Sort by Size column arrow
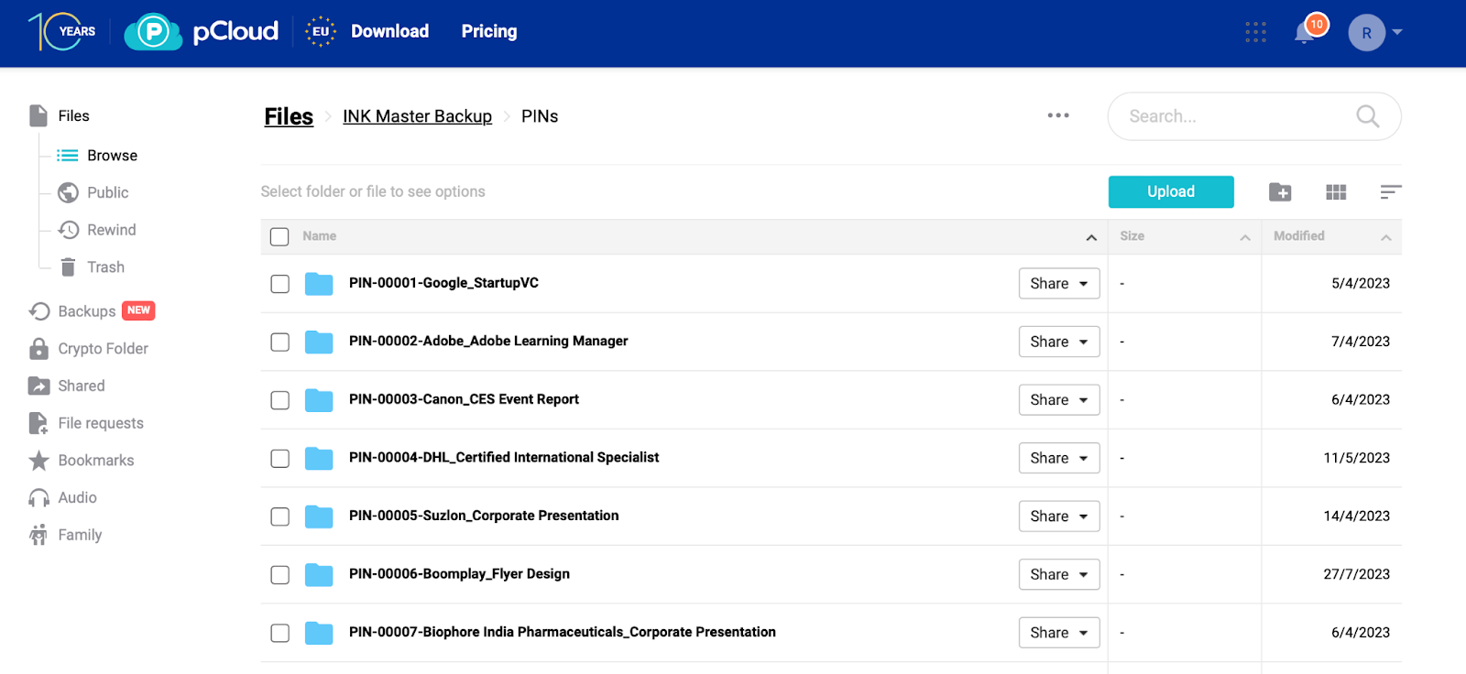The width and height of the screenshot is (1466, 674). tap(1245, 237)
